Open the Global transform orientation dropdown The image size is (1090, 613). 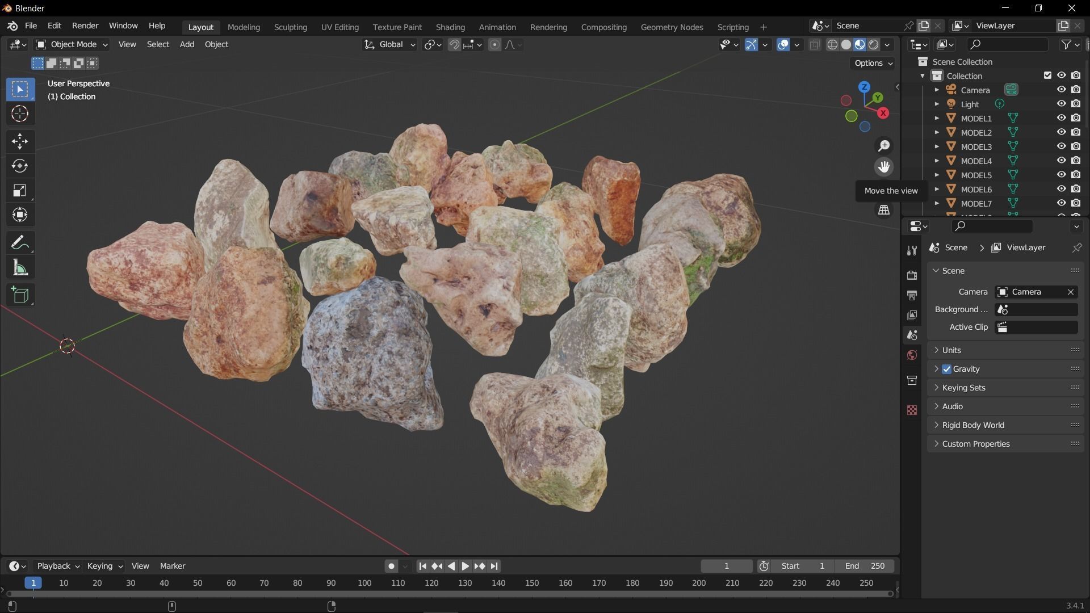pyautogui.click(x=389, y=45)
